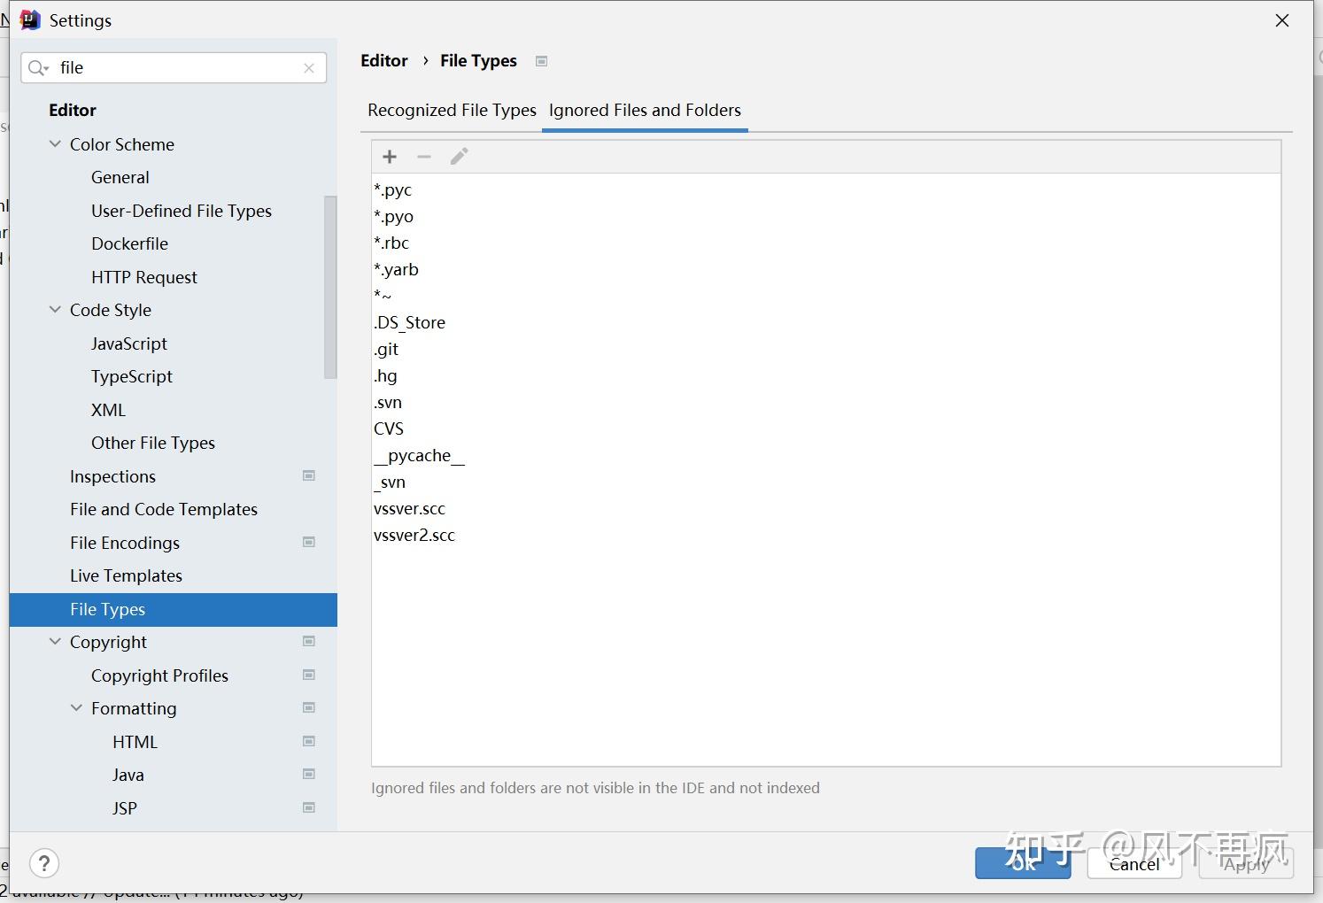Open Java copyright formatting settings

tap(128, 776)
